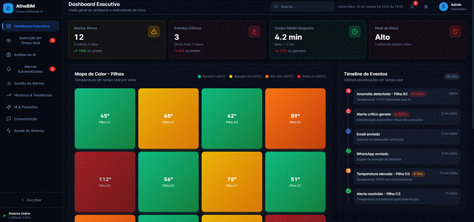This screenshot has height=222, width=474.
Task: Click the sparkle icon beside IA & Previsões
Action: click(9, 107)
